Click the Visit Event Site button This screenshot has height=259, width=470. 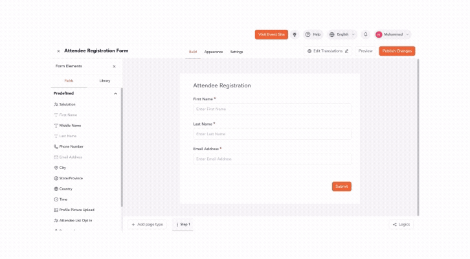271,34
